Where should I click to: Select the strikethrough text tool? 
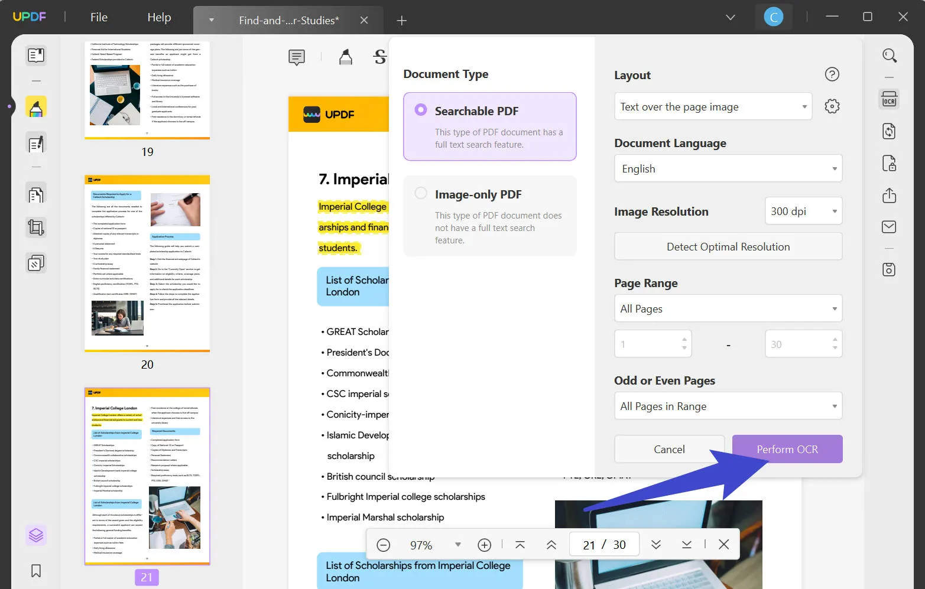380,57
